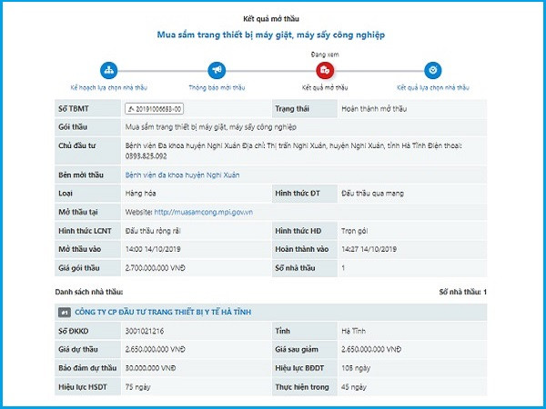Select the Hiệu lực HSDT value 75 ngày

(x=138, y=387)
